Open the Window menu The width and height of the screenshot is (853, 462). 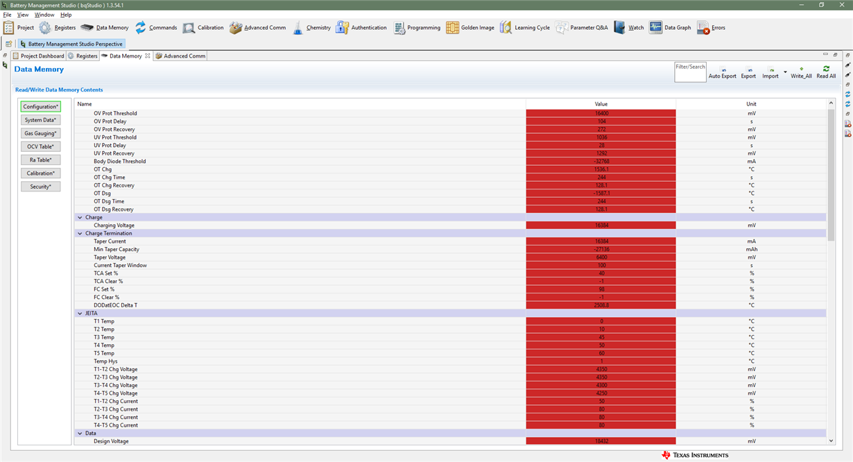click(44, 15)
